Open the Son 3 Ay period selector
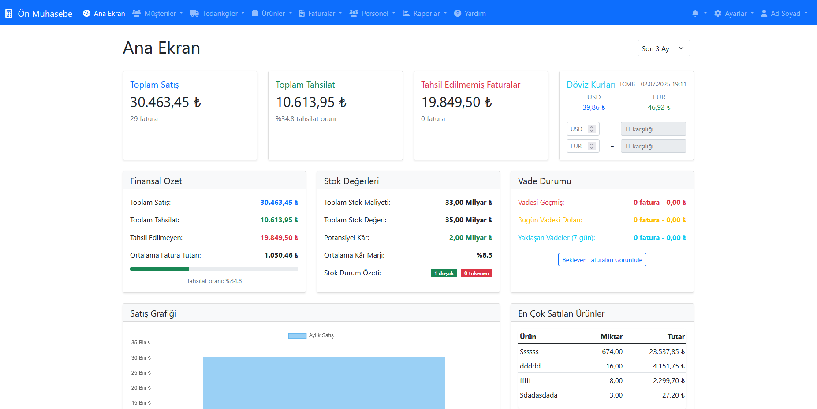 point(664,48)
